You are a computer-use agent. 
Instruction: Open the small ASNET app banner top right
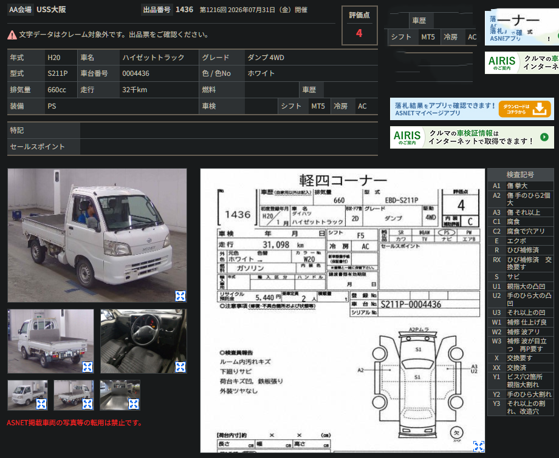click(x=522, y=27)
